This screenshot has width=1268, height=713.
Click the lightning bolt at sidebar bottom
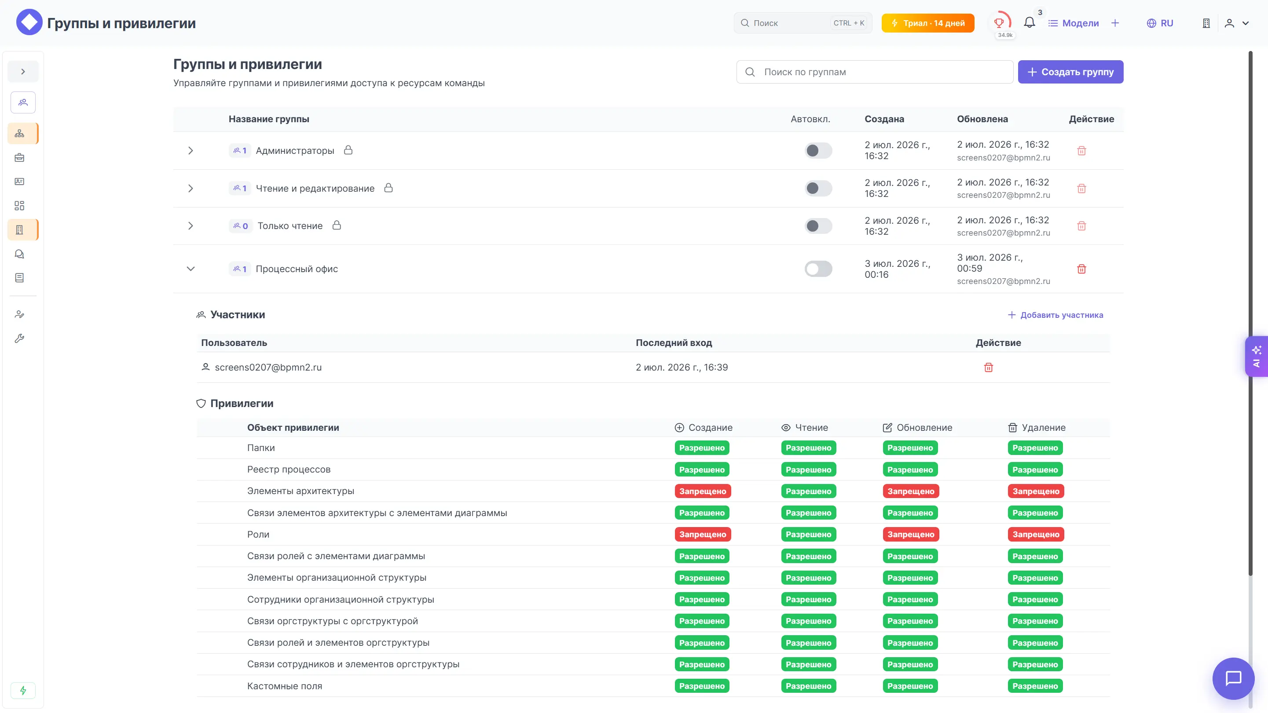22,691
